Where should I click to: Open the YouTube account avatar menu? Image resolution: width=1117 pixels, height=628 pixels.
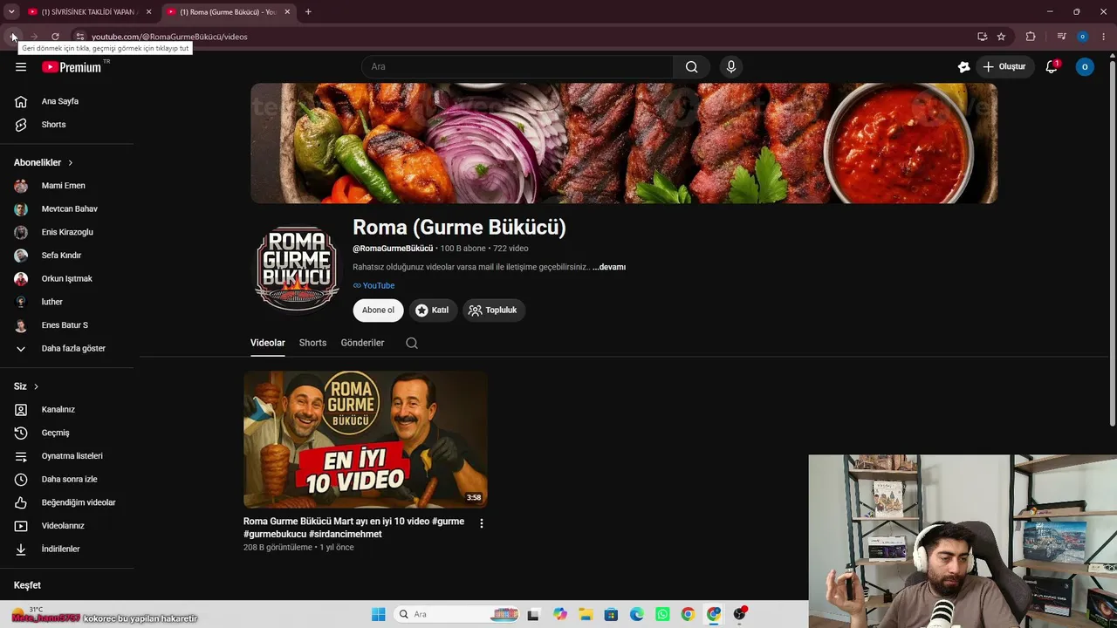1085,67
